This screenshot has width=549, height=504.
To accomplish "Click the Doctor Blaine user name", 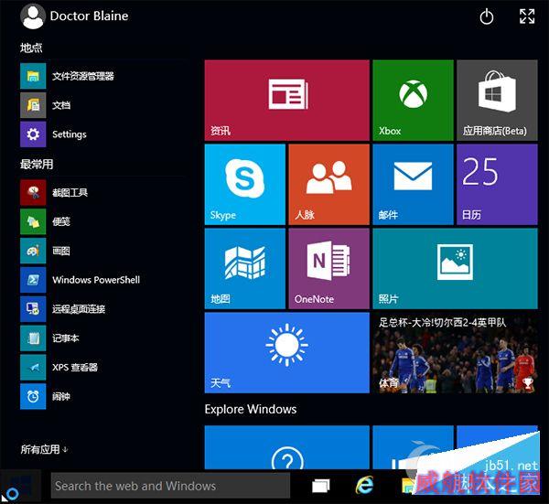I will tap(89, 16).
